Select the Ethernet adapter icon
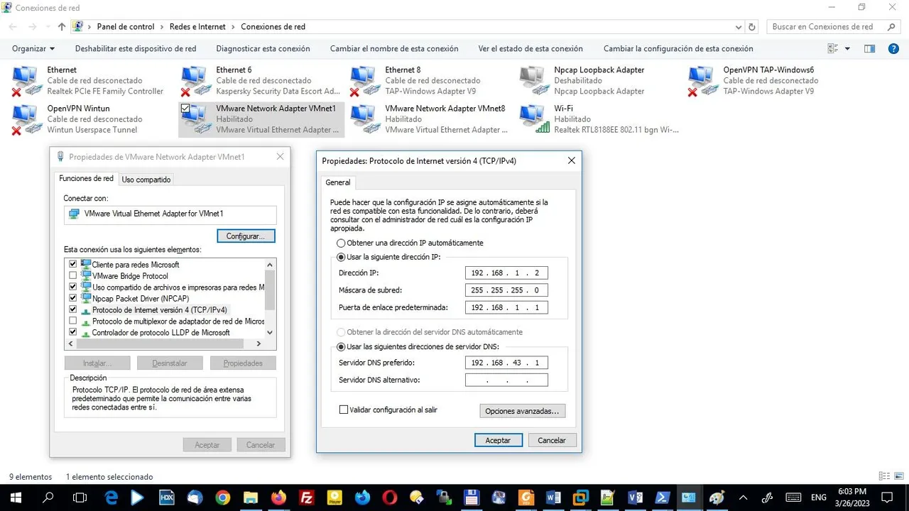 point(27,81)
